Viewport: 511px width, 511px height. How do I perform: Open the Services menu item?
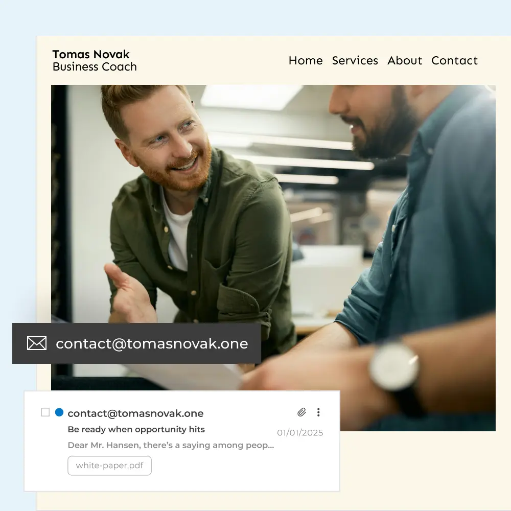[355, 60]
